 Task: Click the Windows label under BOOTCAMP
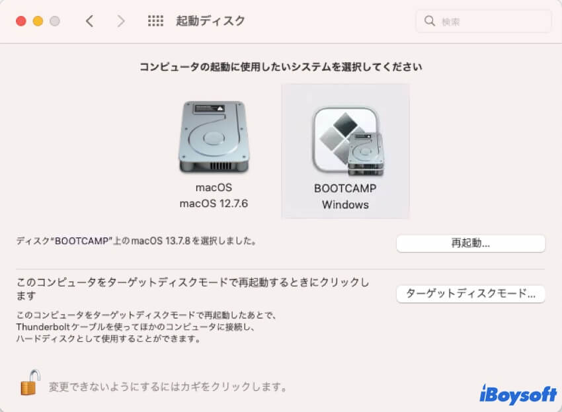point(346,205)
